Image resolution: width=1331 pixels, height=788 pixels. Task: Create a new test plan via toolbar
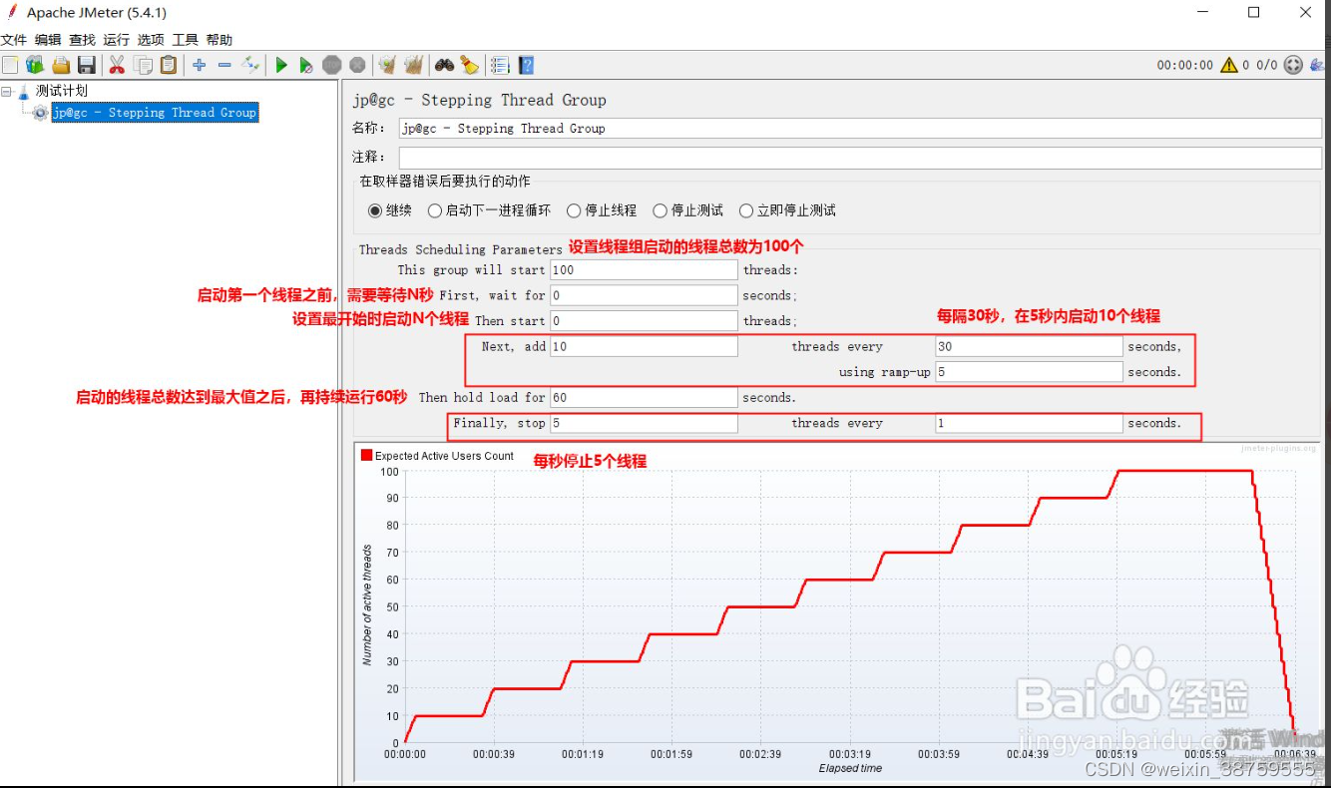(x=10, y=65)
